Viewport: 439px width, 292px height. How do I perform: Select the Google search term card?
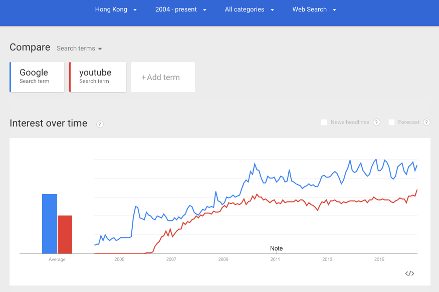37,76
